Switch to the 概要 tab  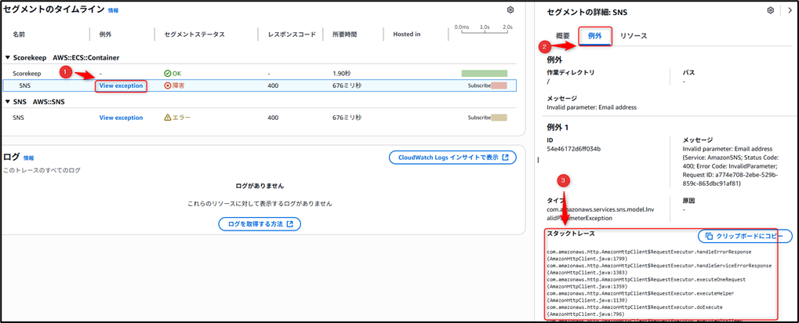point(562,36)
